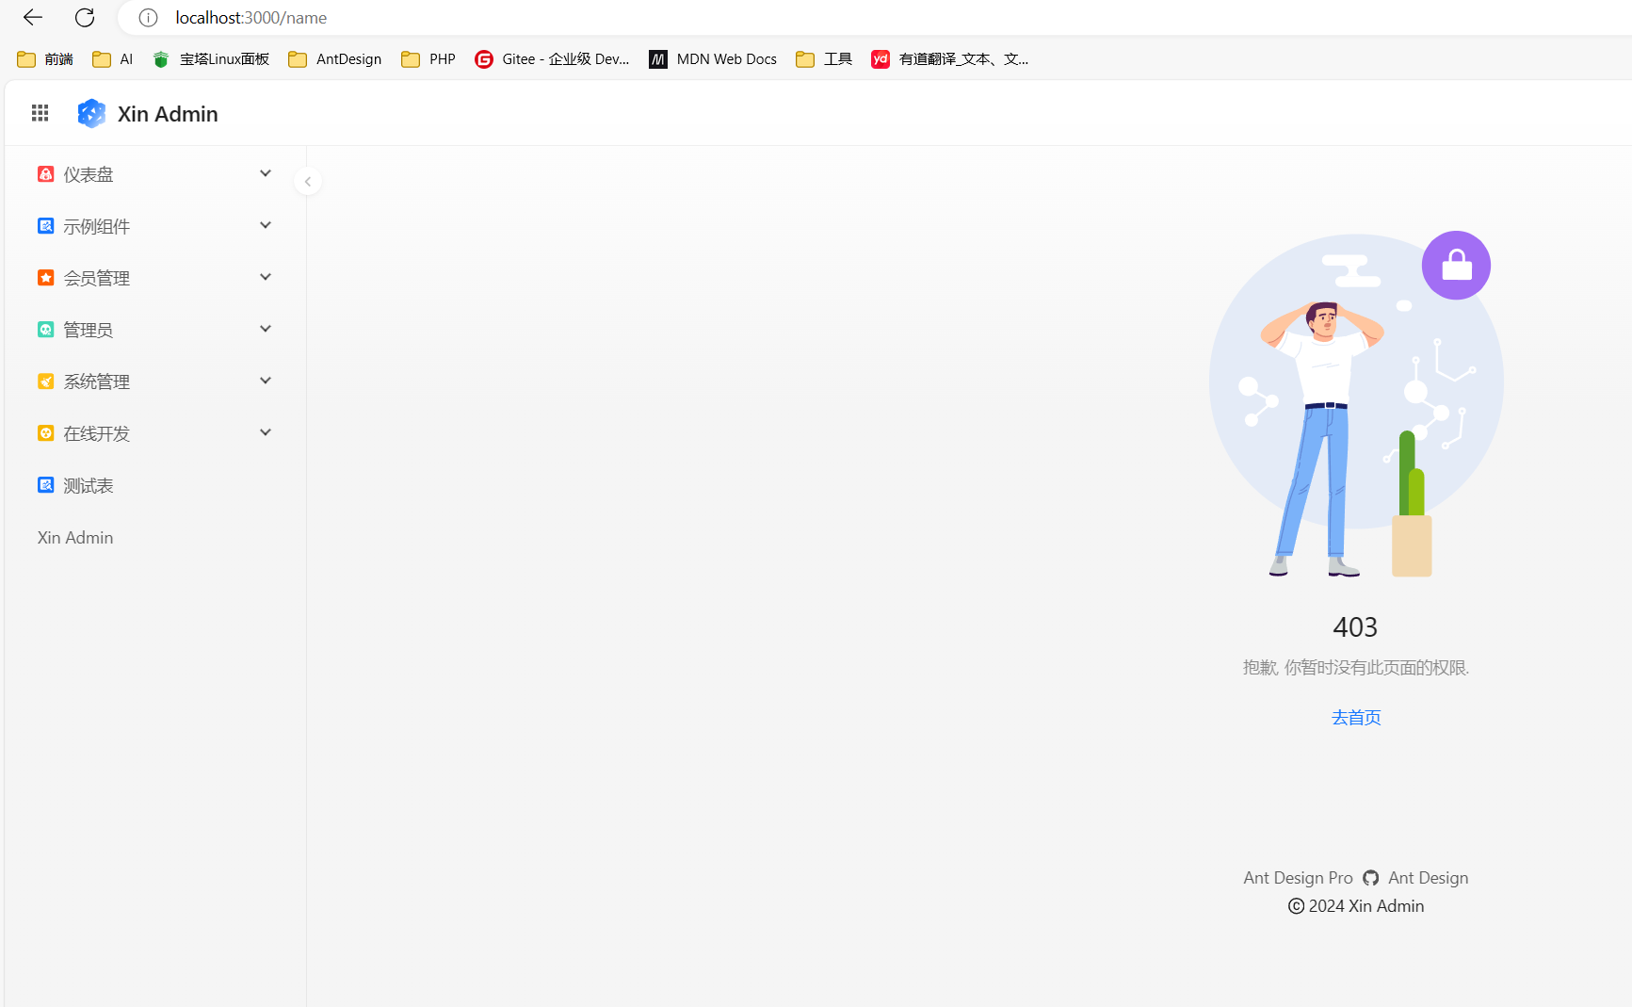
Task: Click the 在线开发 menu icon
Action: coord(45,433)
